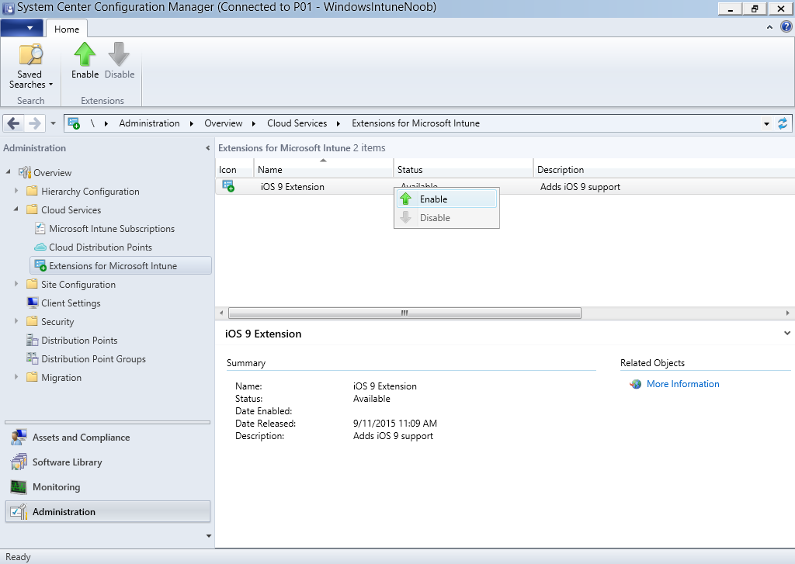The height and width of the screenshot is (564, 795).
Task: Open the workspace pane options dropdown arrow
Action: [208, 535]
